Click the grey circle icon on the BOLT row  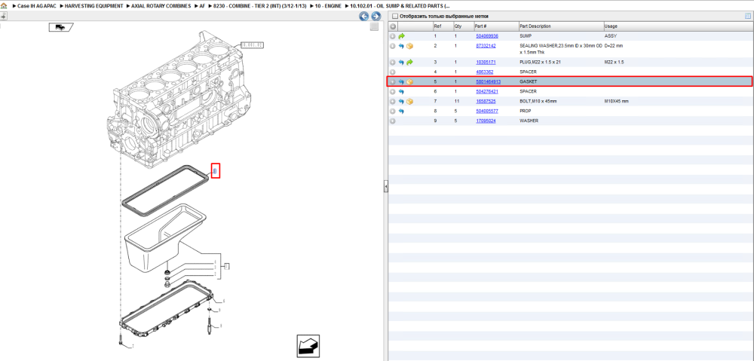click(393, 102)
